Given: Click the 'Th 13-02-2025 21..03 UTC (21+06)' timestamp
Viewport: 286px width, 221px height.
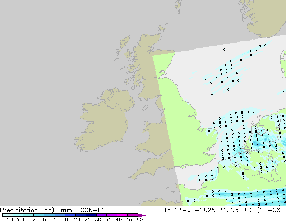Looking at the screenshot, I should click(223, 210).
